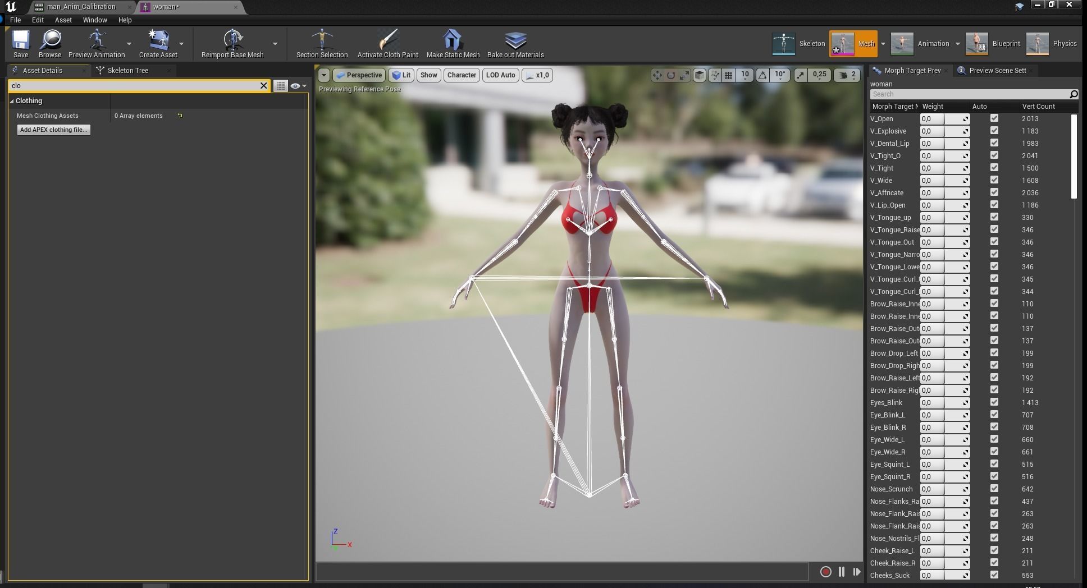1087x588 pixels.
Task: Open the scale snap 0,25 dropdown
Action: [819, 75]
